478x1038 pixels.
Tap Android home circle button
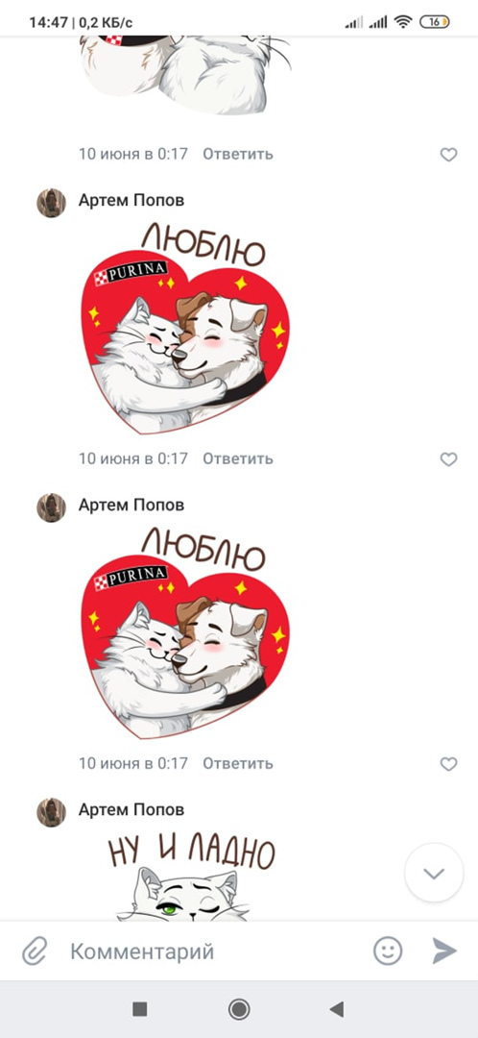point(239,1009)
